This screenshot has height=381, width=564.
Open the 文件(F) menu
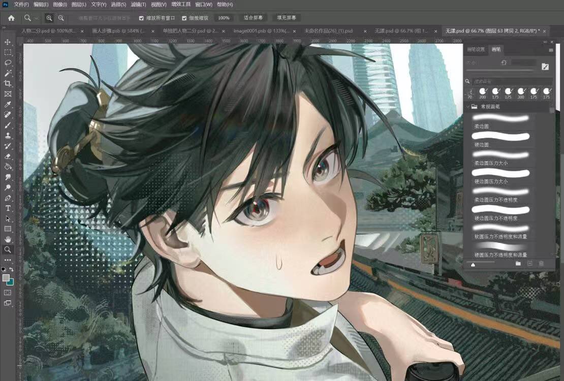tap(21, 4)
